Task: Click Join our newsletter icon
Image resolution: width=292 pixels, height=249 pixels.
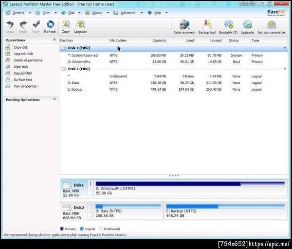Action: (x=272, y=25)
